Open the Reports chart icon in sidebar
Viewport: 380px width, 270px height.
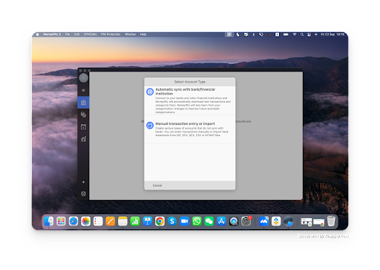coord(83,139)
